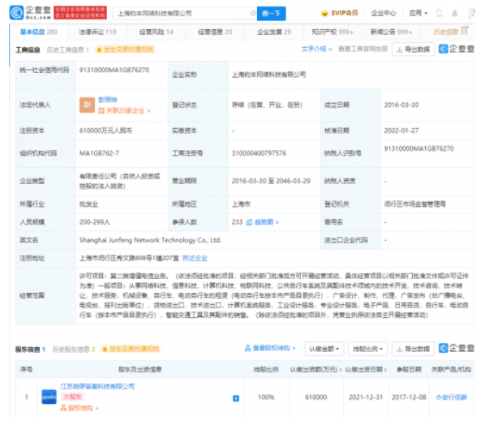Clear the search box with the X icon
Screen dimensions: 498x438
253,13
